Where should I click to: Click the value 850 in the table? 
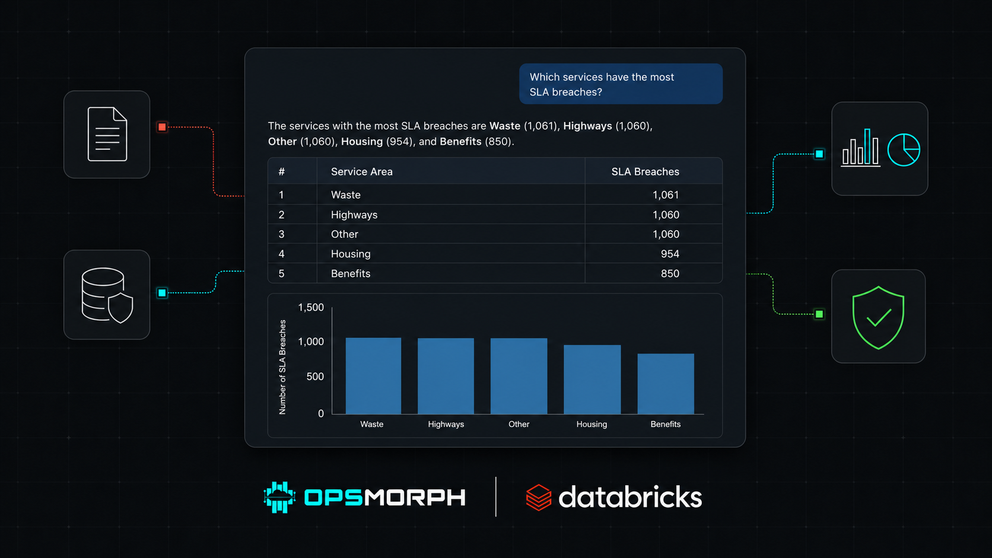click(670, 273)
